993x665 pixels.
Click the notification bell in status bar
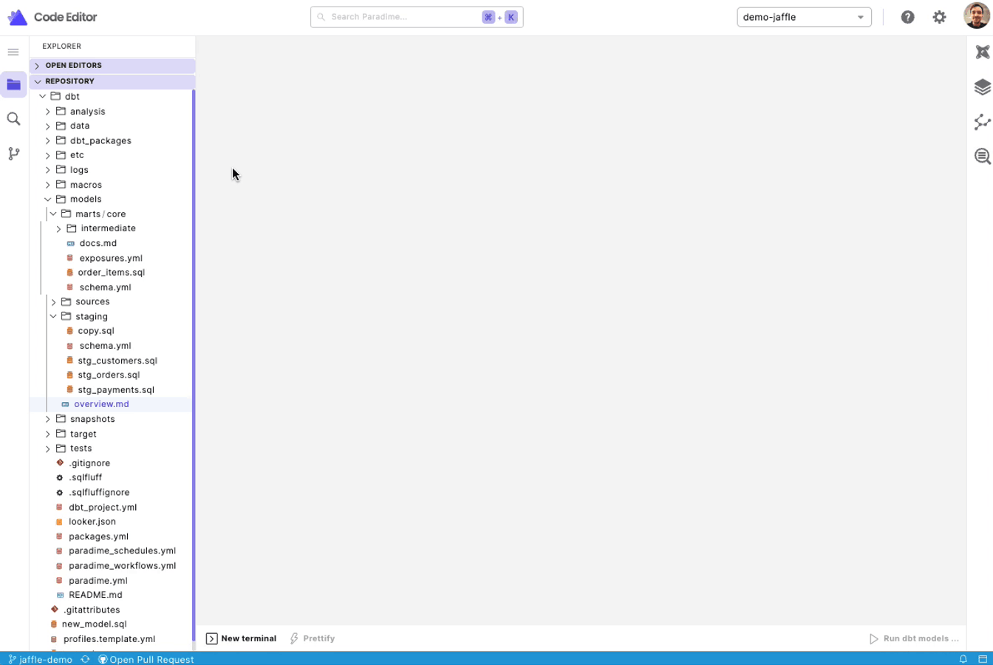click(963, 659)
